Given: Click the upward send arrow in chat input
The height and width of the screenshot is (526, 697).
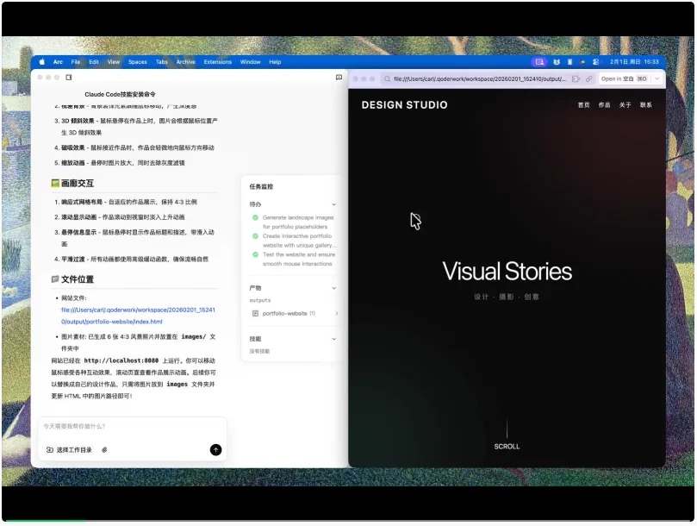Looking at the screenshot, I should [215, 449].
